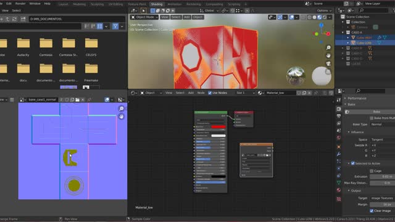395x222 pixels.
Task: Click the outliner search field
Action: click(x=373, y=10)
